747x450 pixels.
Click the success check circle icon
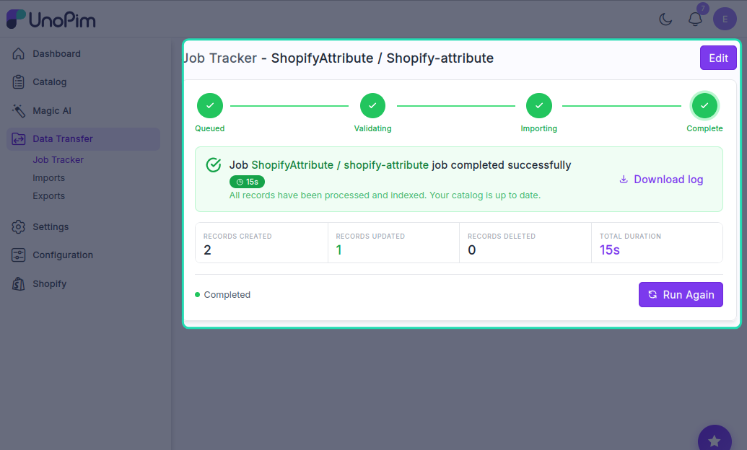[214, 165]
